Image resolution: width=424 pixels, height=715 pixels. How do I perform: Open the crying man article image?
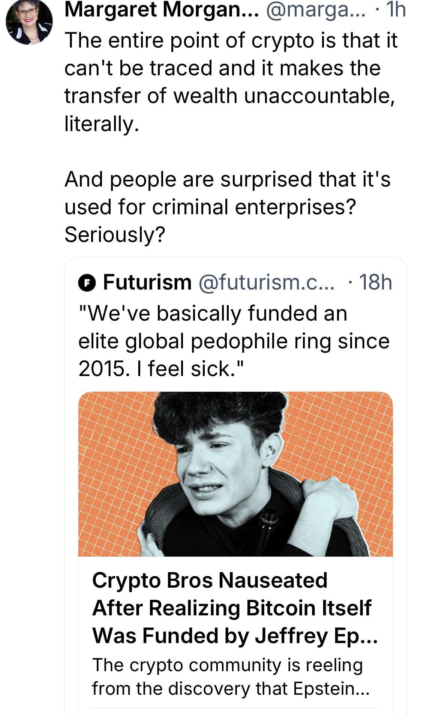coord(235,474)
